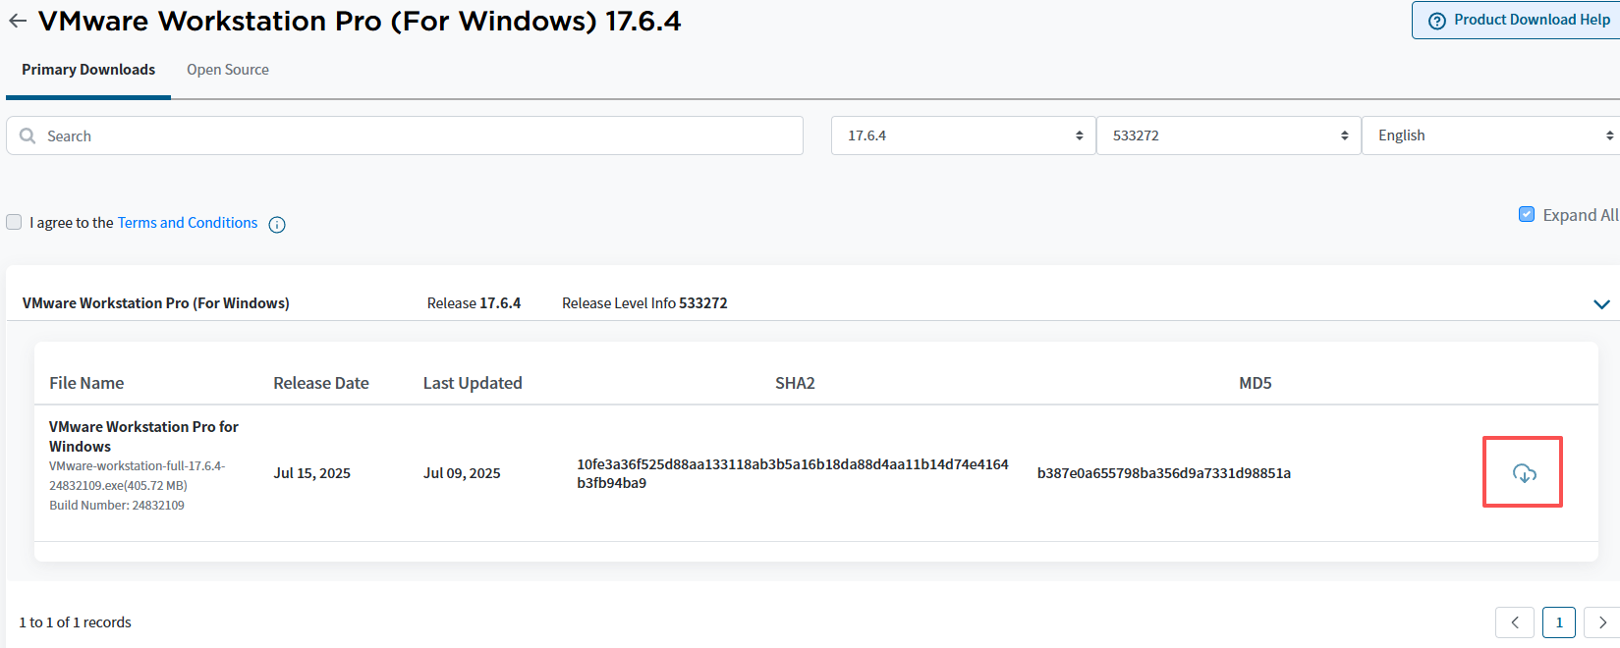Click the help icon in Product Download Help
This screenshot has width=1620, height=648.
coord(1436,21)
